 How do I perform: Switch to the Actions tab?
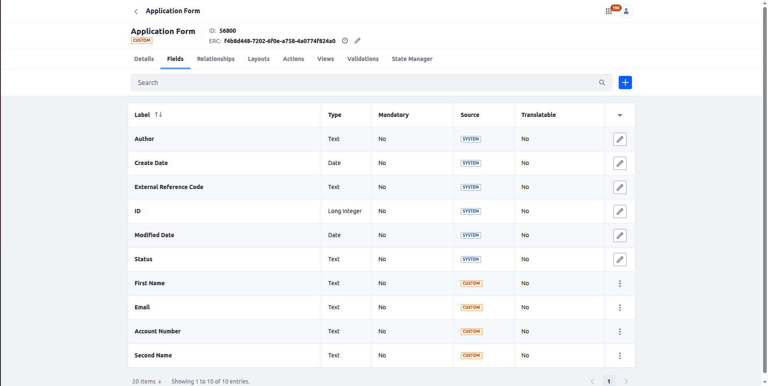pyautogui.click(x=294, y=59)
